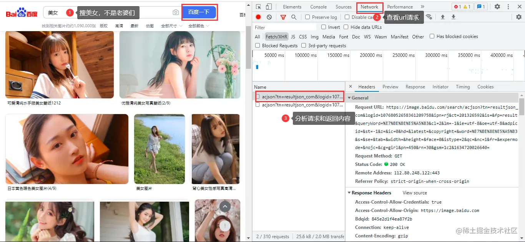Screen dimensions: 525x242
Task: Show more DevTools tabs with » chevron
Action: tap(422, 7)
